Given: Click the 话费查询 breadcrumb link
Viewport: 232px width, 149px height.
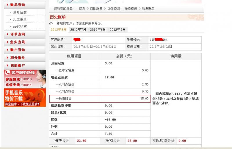Looking at the screenshot, I should click(x=113, y=9).
